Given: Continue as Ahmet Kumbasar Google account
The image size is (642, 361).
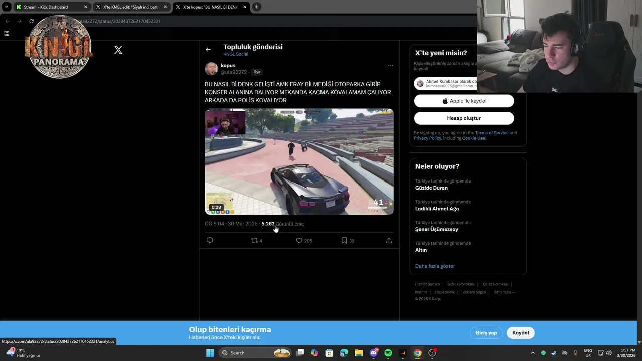Looking at the screenshot, I should click(445, 84).
